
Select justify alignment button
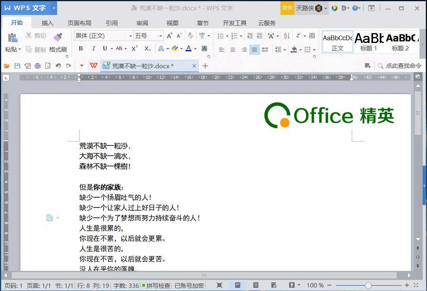(254, 50)
